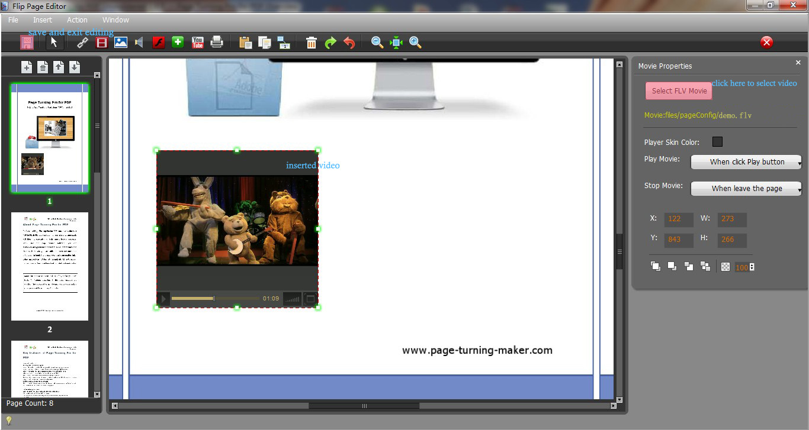The image size is (809, 430).
Task: Select the page 2 thumbnail
Action: 50,266
